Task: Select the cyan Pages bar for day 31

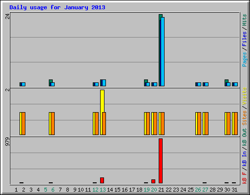Action: click(x=236, y=84)
